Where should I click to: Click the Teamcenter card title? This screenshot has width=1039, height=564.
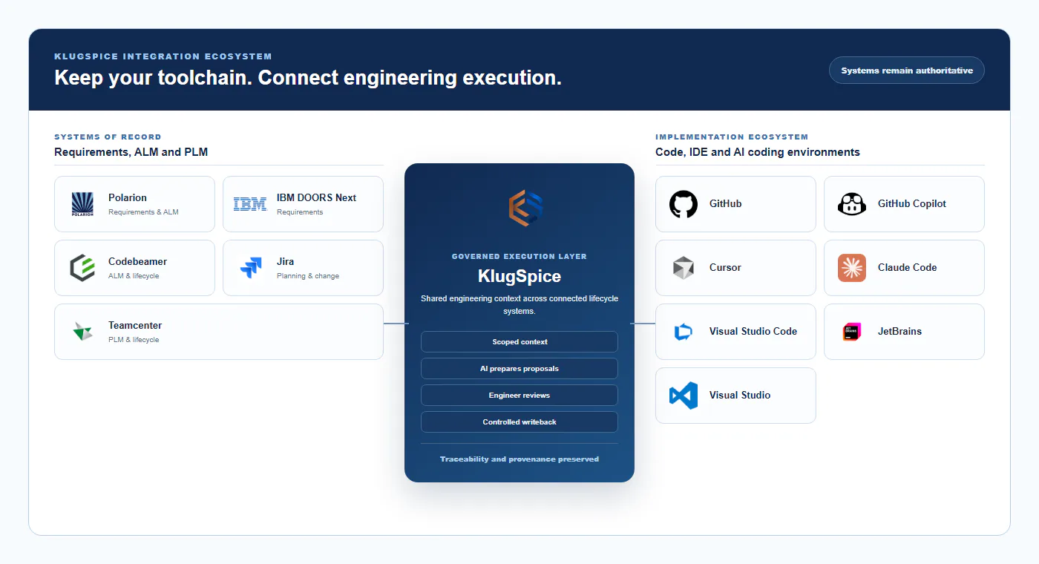pos(135,326)
